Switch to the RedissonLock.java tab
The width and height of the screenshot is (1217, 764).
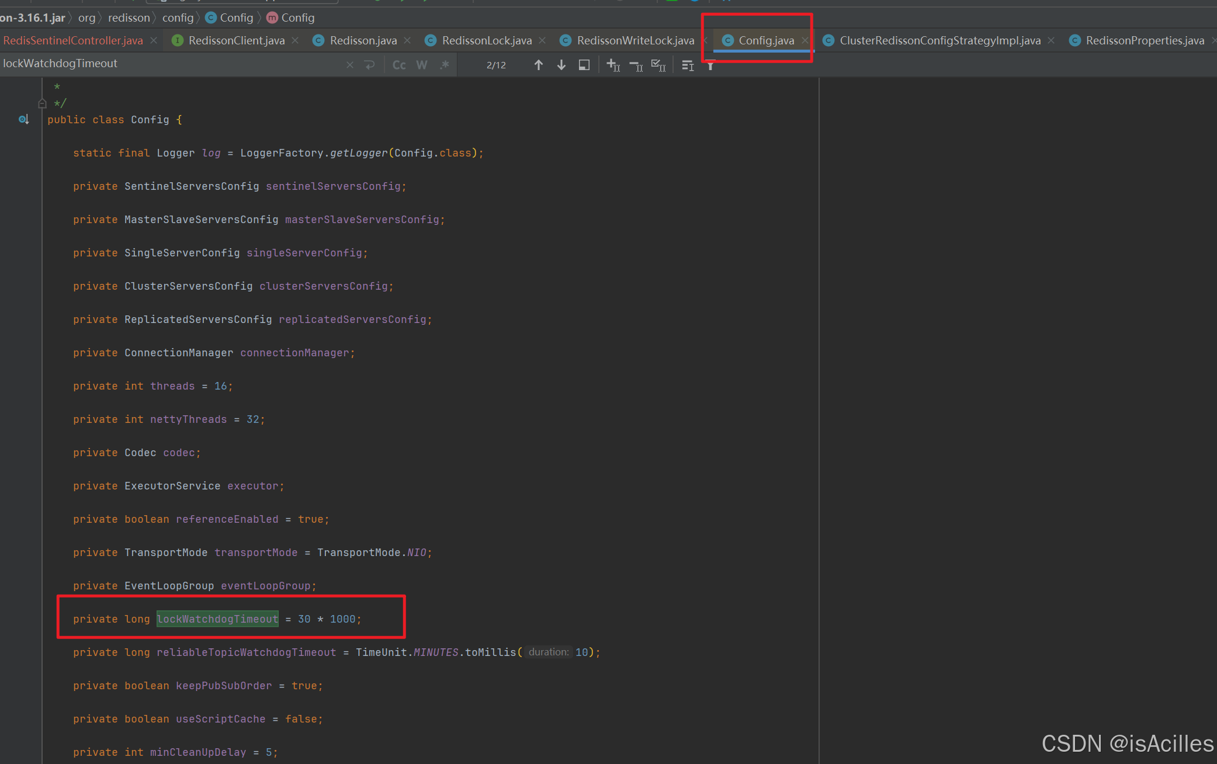point(486,40)
